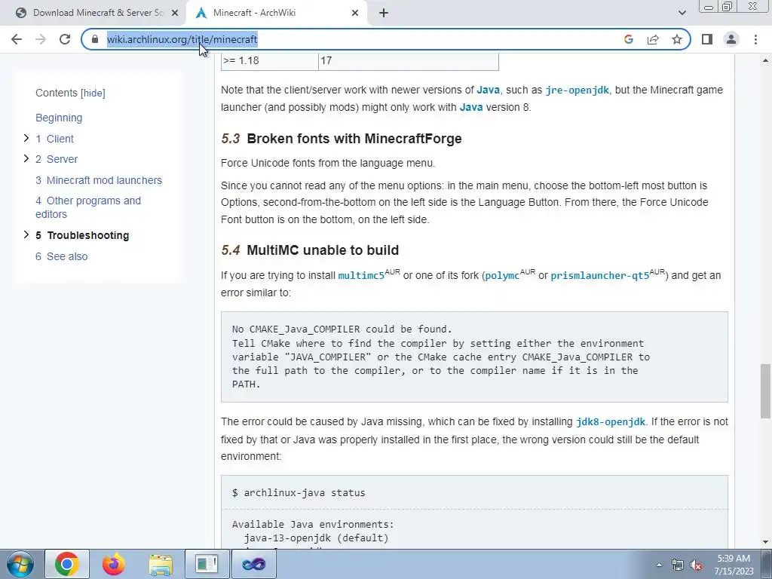Jump to Beginning in contents
The image size is (772, 579).
(59, 118)
